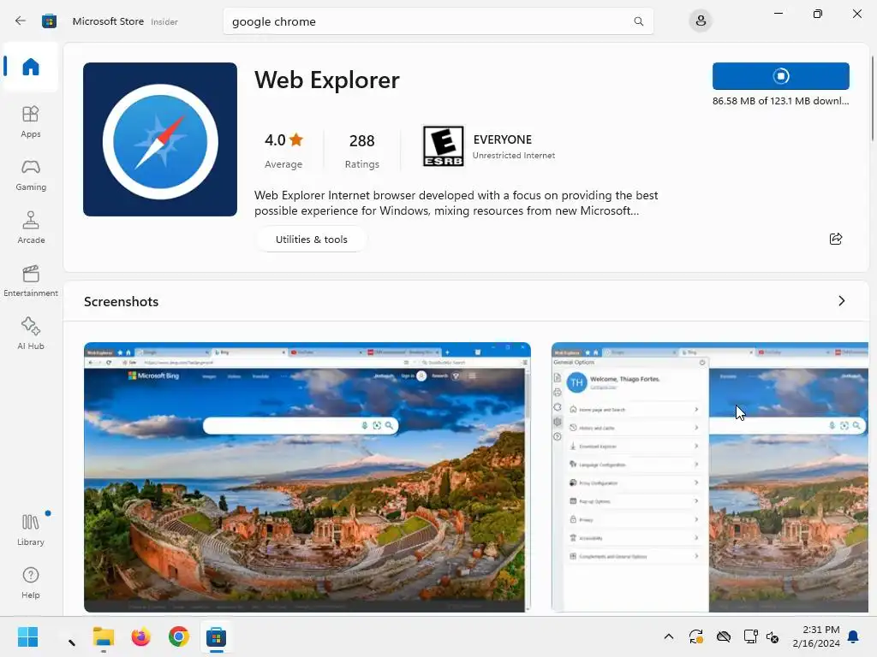This screenshot has height=657, width=877.
Task: Click the google chrome search field
Action: 438,21
